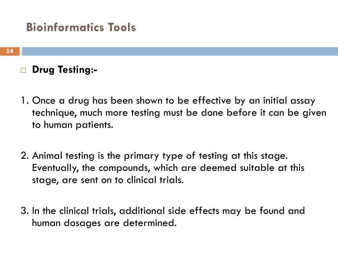Click the blue horizontal divider bar
The width and height of the screenshot is (338, 253).
coord(180,51)
